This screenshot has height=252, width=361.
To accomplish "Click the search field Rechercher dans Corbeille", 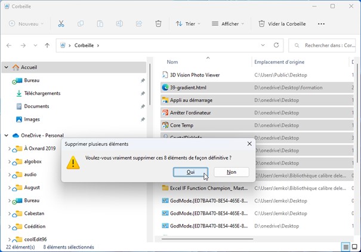I will click(x=325, y=45).
